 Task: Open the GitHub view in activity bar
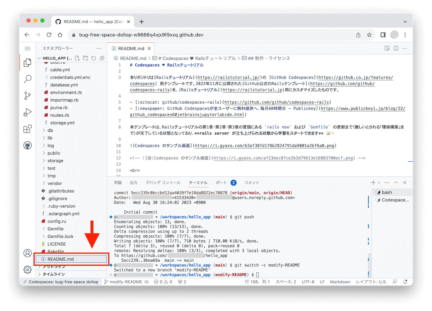27,145
